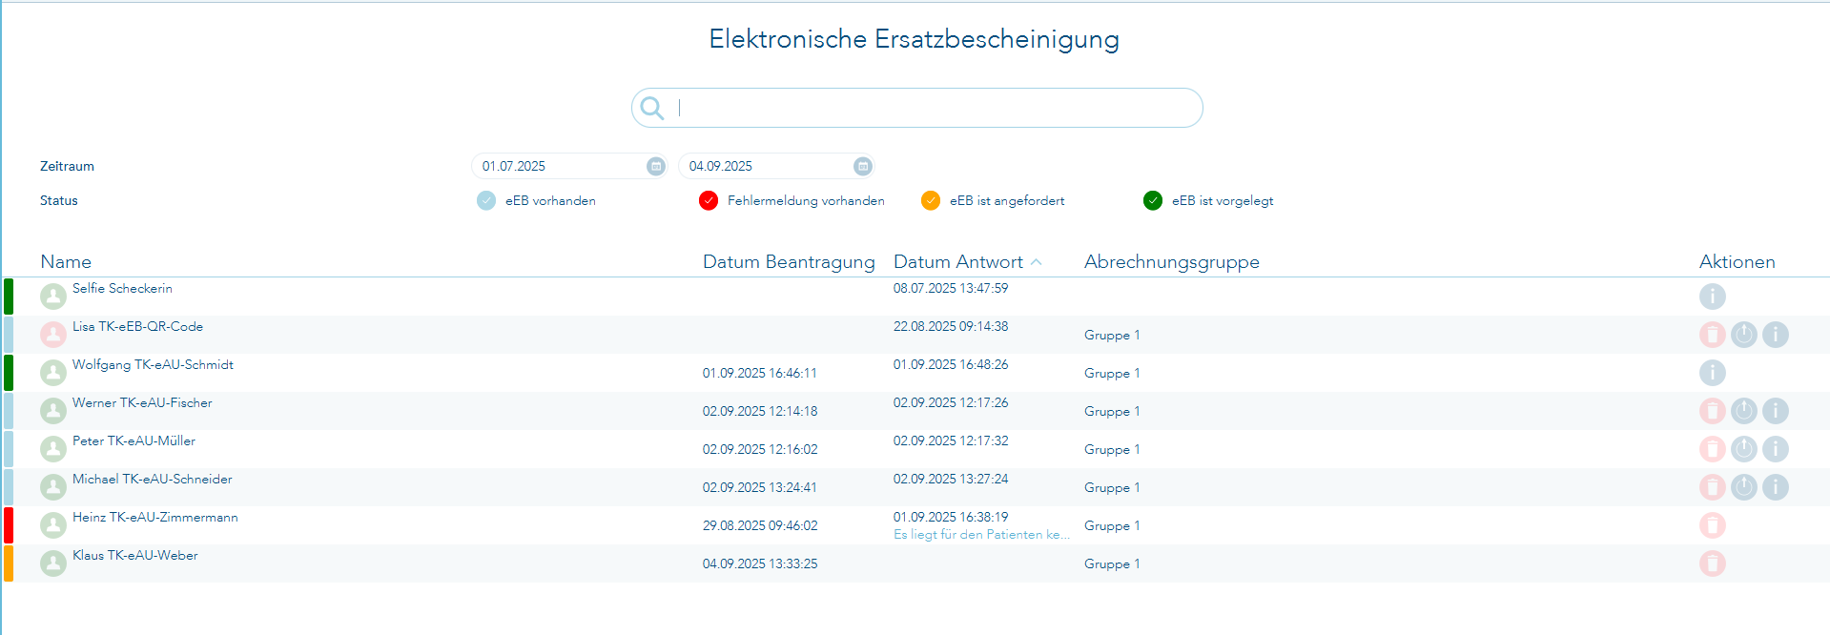Toggle the 'eEB vorhanden' status filter
This screenshot has width=1830, height=635.
tap(486, 200)
